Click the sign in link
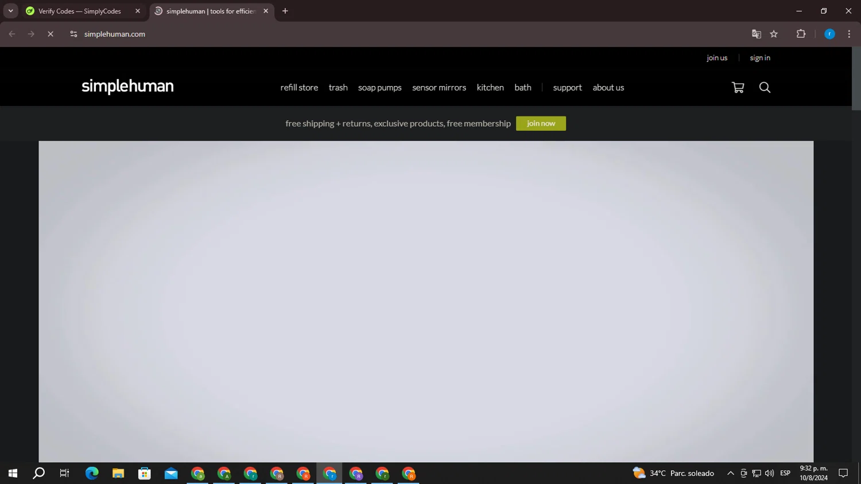The image size is (861, 484). [x=760, y=58]
